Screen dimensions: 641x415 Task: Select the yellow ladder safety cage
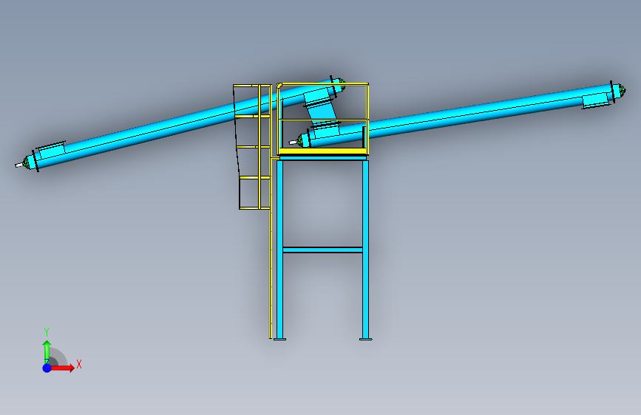tap(252, 147)
